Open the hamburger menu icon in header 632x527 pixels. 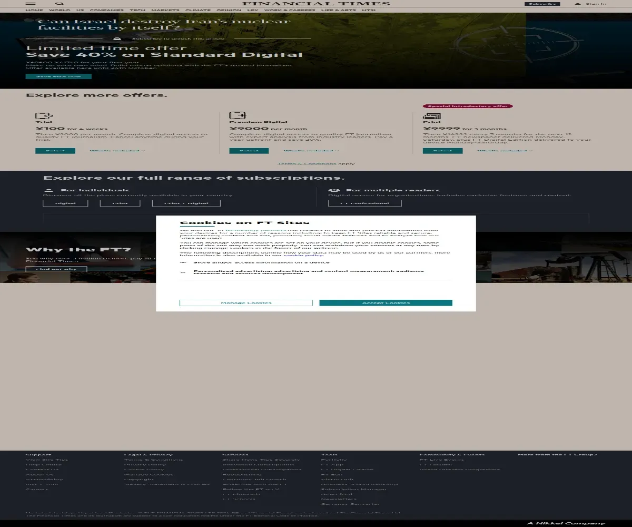31,4
